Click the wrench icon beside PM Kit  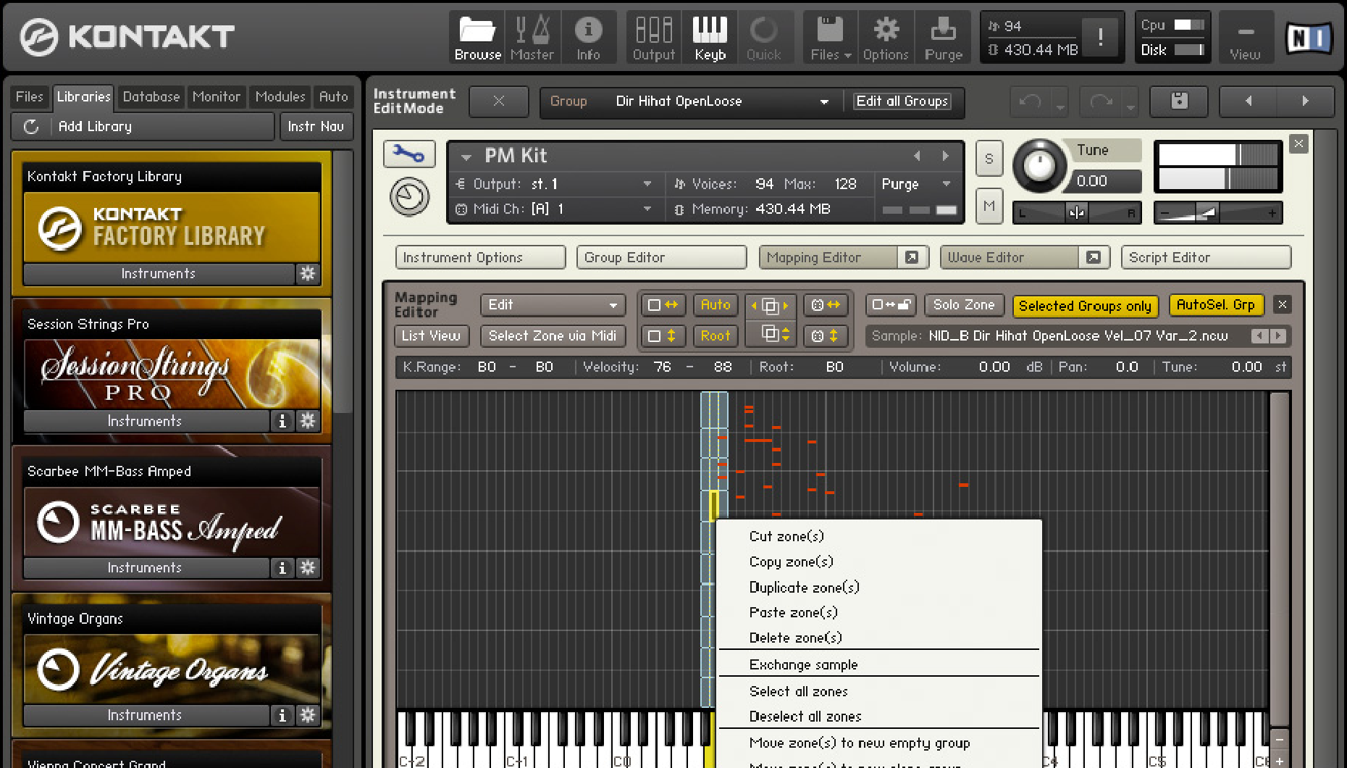click(x=409, y=154)
